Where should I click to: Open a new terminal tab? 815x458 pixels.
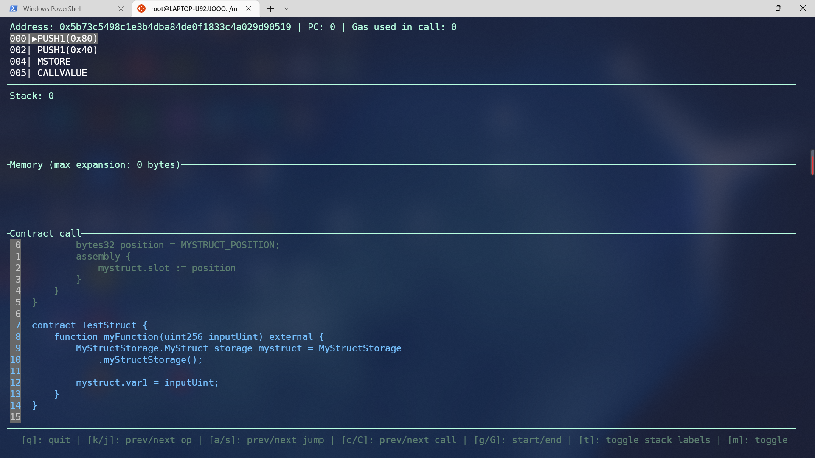pos(270,8)
